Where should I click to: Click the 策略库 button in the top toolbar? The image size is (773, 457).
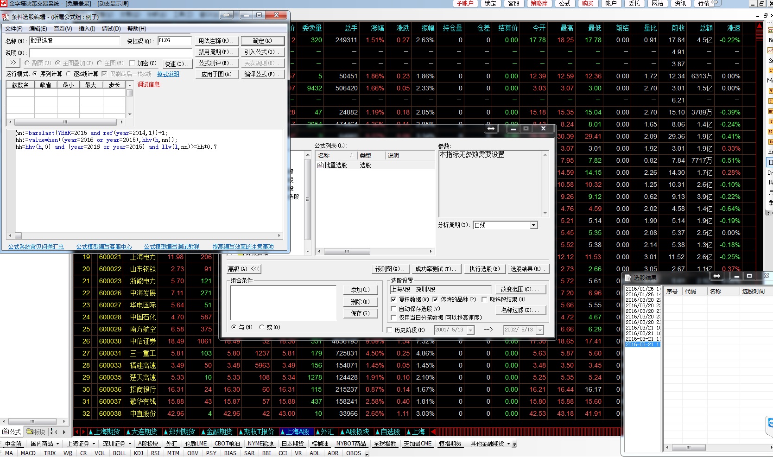pos(539,3)
